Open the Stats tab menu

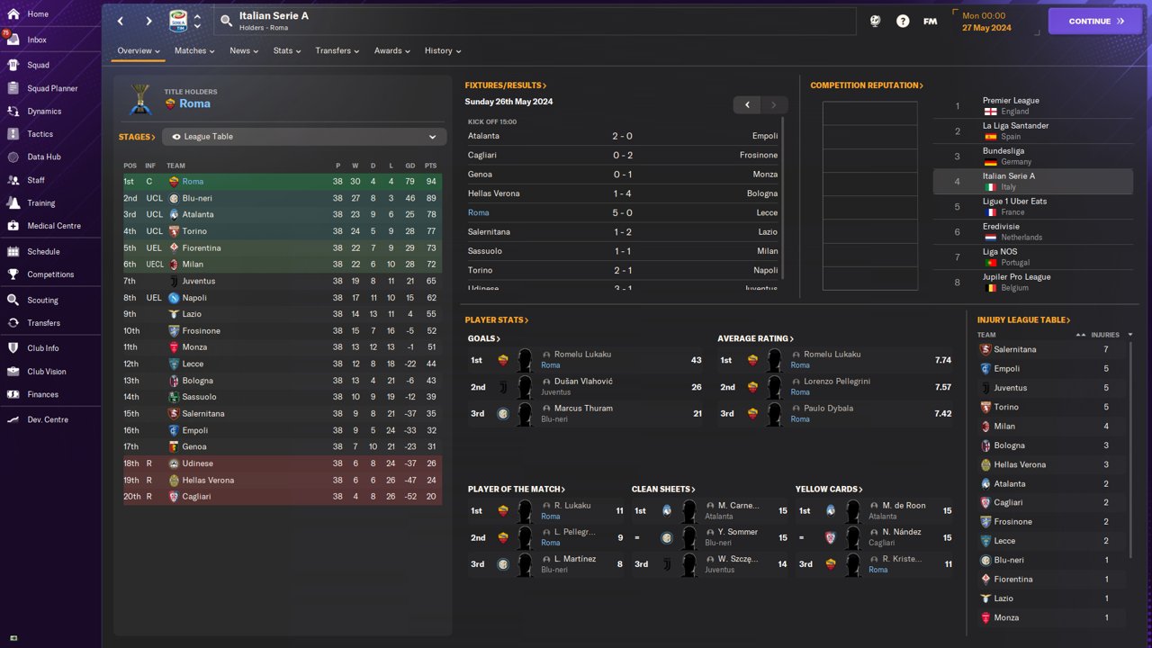tap(287, 50)
